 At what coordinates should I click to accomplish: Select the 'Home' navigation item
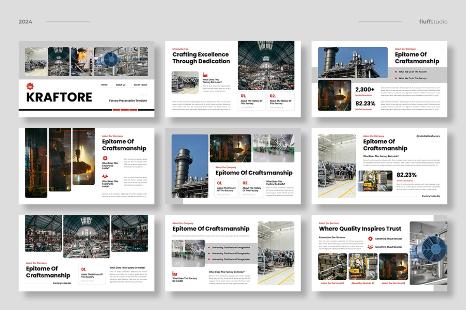tap(104, 85)
